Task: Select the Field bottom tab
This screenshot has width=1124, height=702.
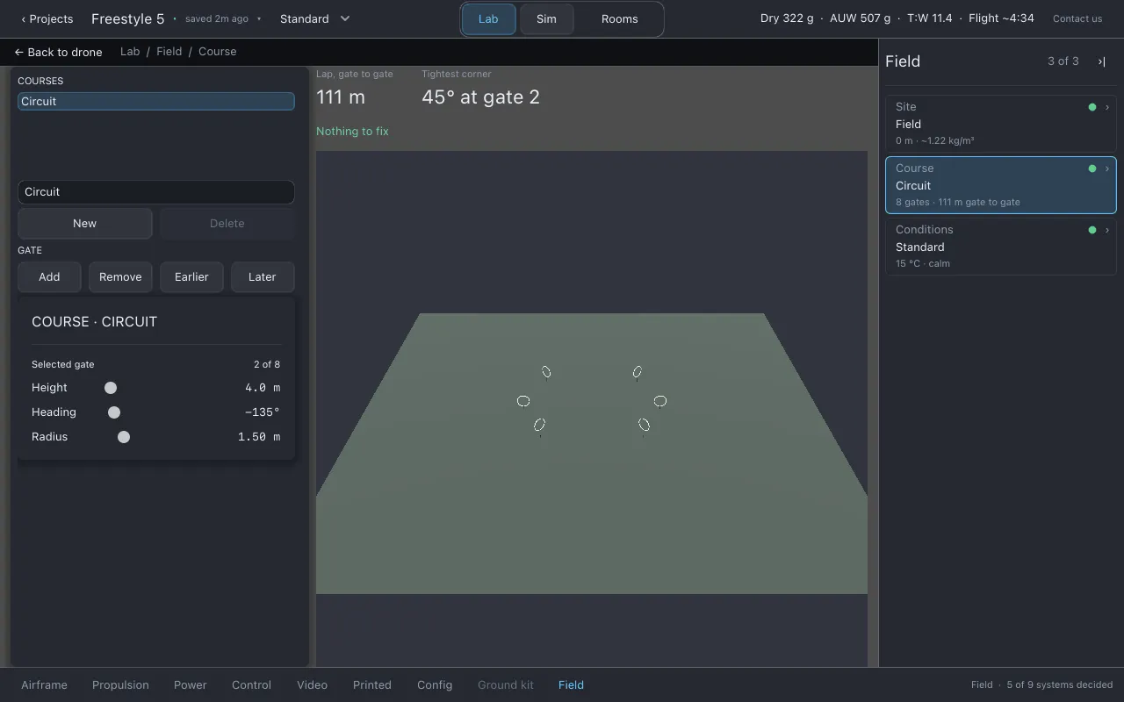Action: pyautogui.click(x=571, y=685)
